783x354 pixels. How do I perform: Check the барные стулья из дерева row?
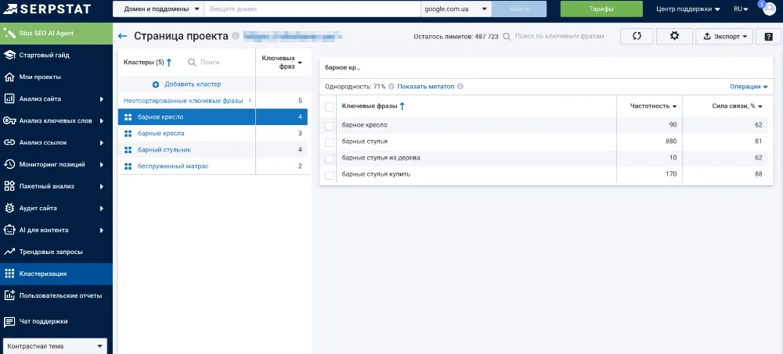[329, 159]
